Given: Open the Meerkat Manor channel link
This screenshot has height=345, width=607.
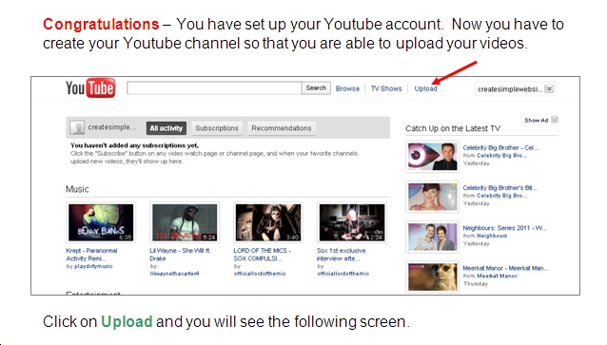Looking at the screenshot, I should click(x=497, y=276).
